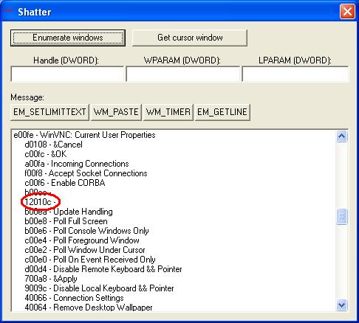Send the EM_GETLINE message
359x323 pixels.
222,112
